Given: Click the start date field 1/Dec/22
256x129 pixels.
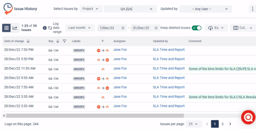Looking at the screenshot, I should (x=112, y=28).
